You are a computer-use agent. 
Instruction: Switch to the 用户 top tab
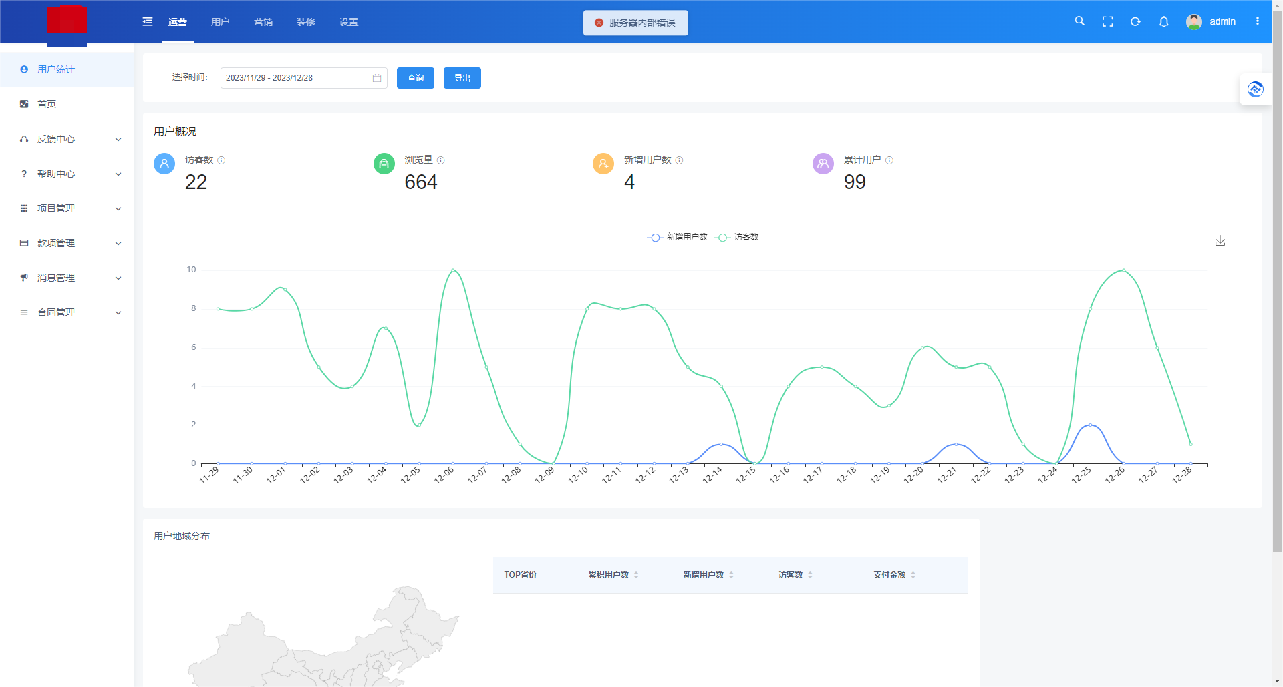click(221, 22)
